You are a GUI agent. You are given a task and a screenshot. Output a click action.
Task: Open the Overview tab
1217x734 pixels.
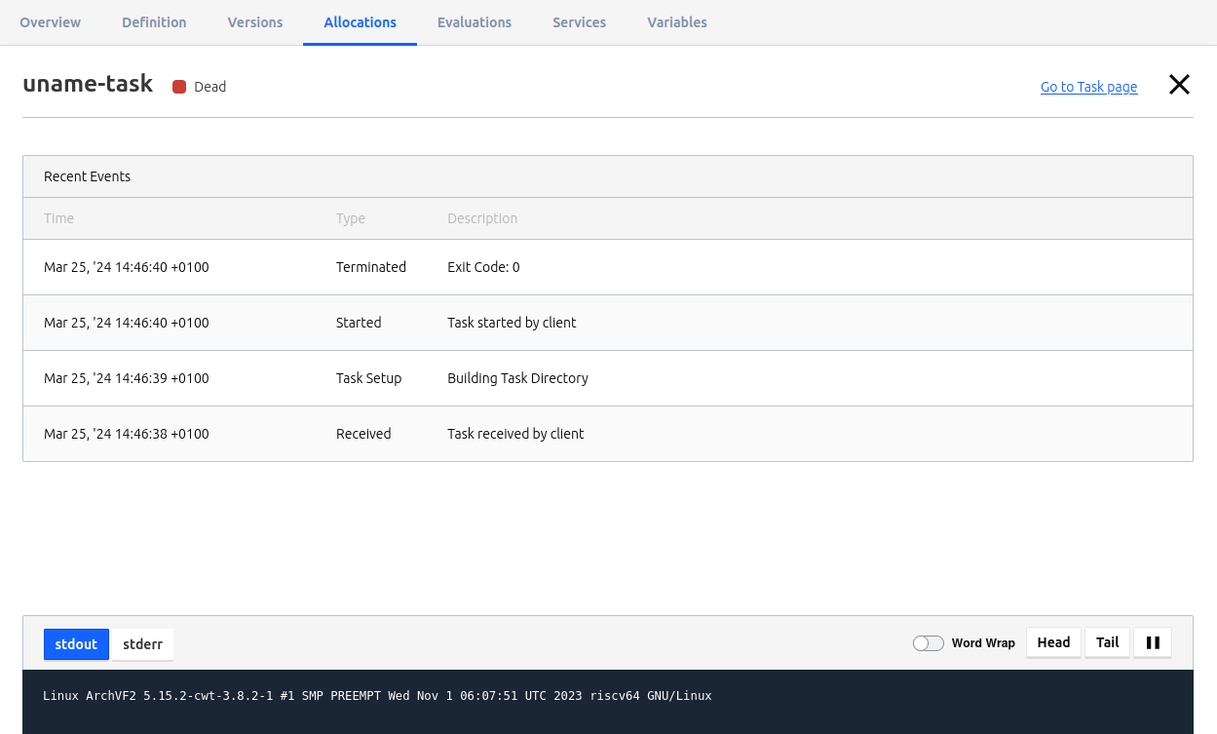(x=51, y=22)
